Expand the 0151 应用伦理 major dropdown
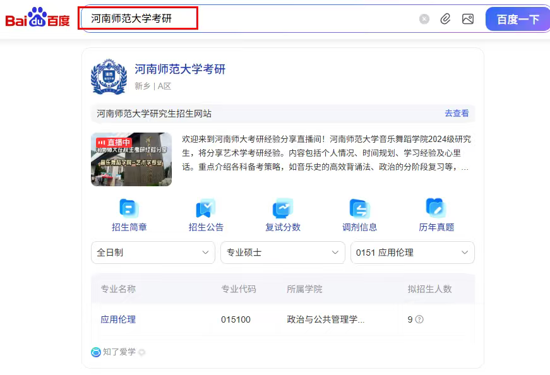 click(412, 253)
